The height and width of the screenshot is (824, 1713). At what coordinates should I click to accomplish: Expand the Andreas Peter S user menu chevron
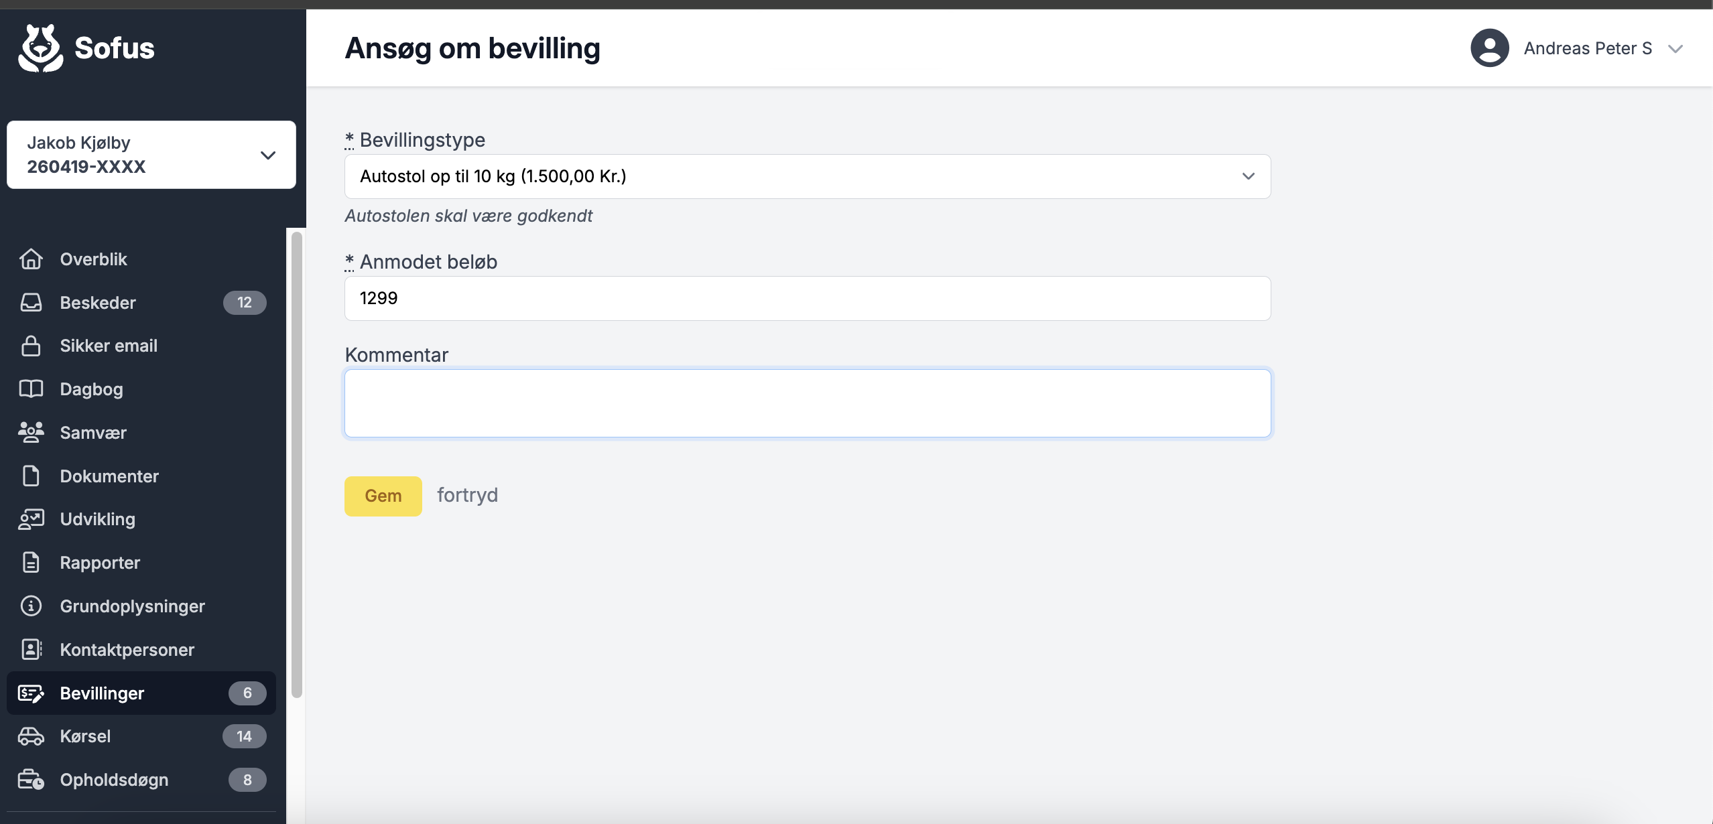(x=1675, y=49)
